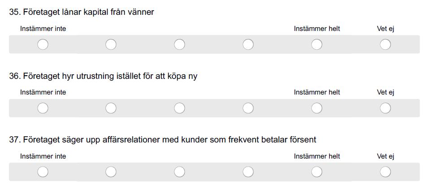The width and height of the screenshot is (426, 189).
Task: Select 'Instämmer inte' for question 35
Action: coord(43,44)
